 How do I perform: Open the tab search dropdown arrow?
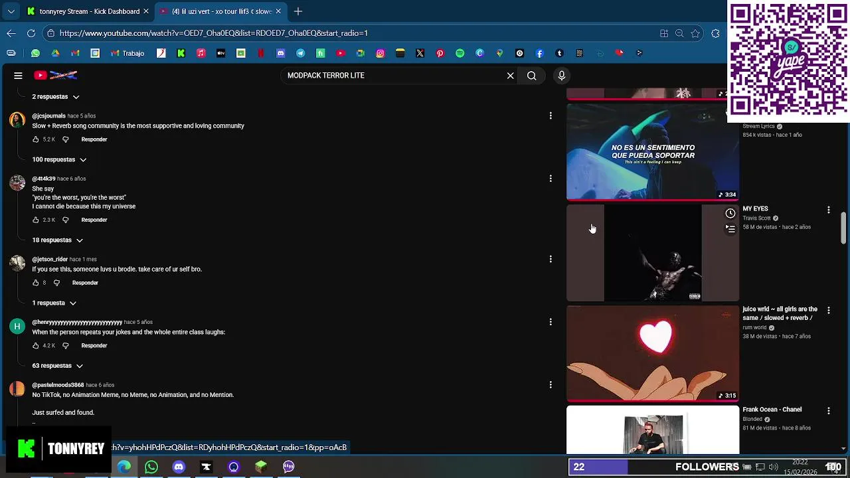[x=11, y=11]
